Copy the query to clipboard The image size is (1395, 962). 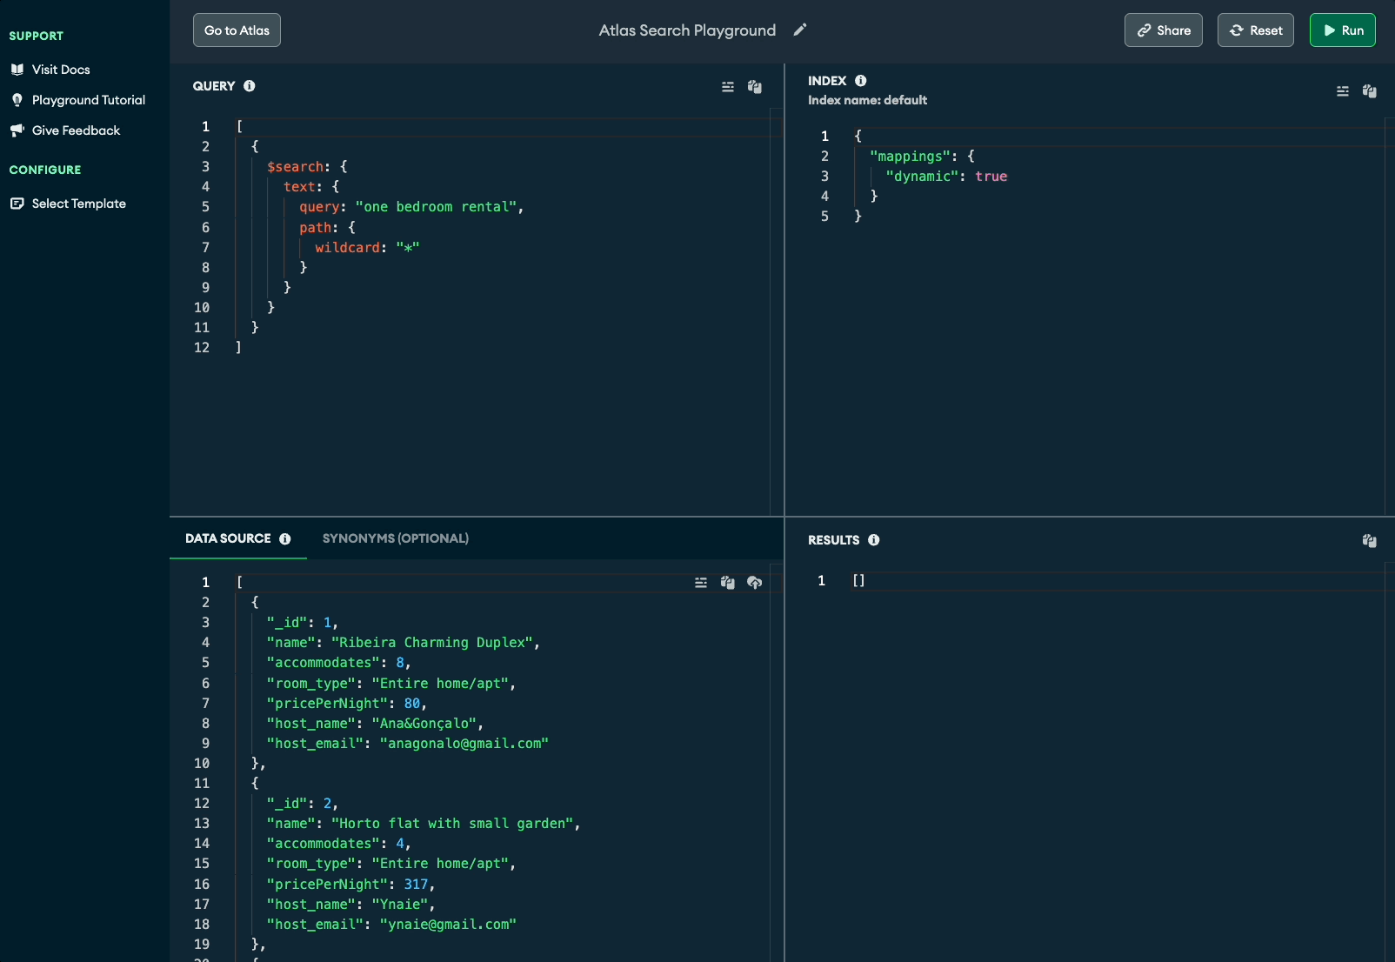tap(755, 87)
